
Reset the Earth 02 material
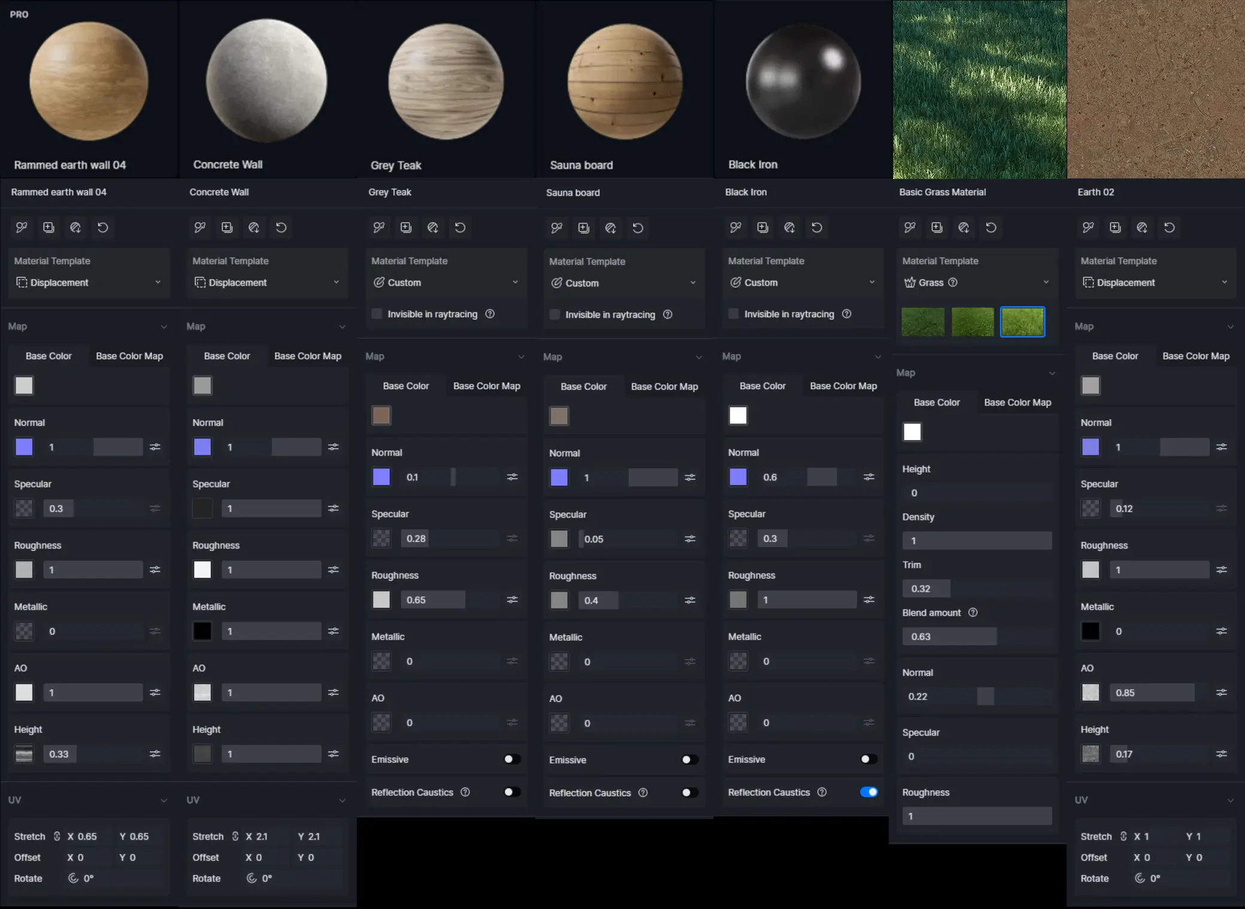pos(1170,228)
